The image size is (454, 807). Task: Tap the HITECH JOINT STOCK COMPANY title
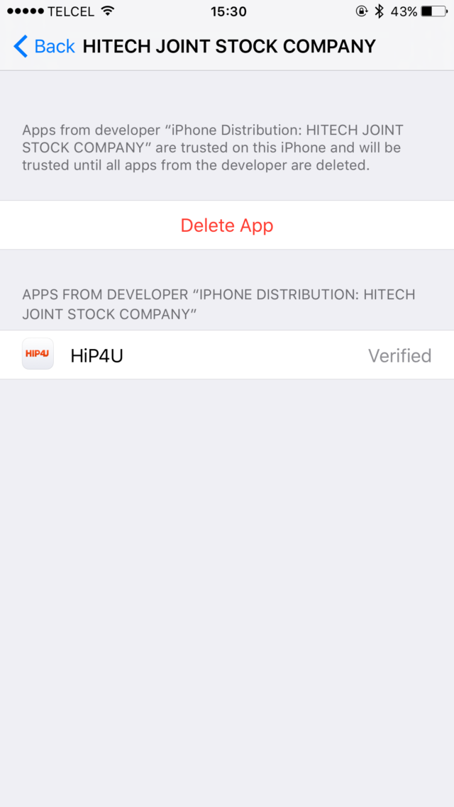point(229,46)
